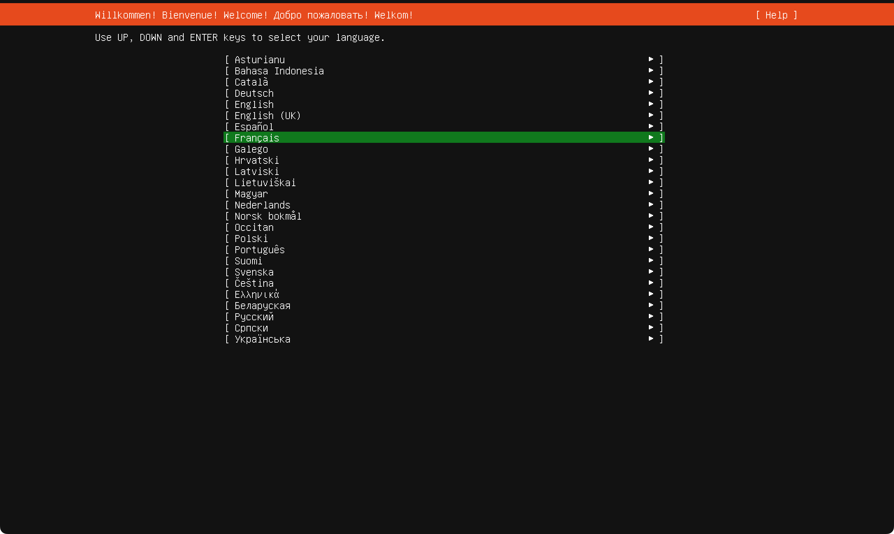Screen dimensions: 894x534
Task: Click the arrow icon on Asturianu row
Action: pyautogui.click(x=651, y=59)
